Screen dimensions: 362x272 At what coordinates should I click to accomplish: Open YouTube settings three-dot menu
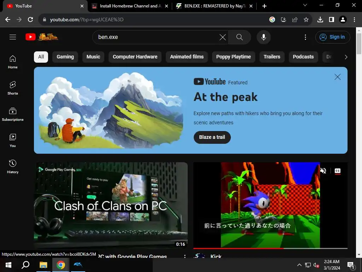(305, 37)
